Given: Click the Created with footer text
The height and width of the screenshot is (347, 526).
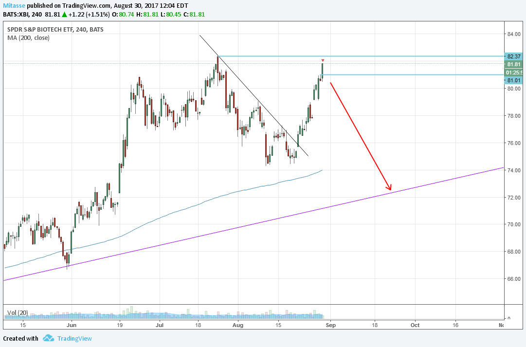Looking at the screenshot, I should (x=21, y=338).
